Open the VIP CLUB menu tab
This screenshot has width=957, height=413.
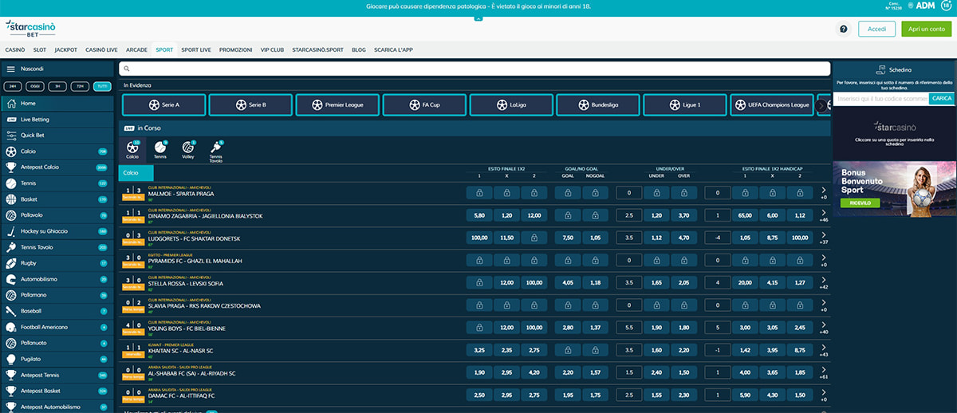pos(272,49)
